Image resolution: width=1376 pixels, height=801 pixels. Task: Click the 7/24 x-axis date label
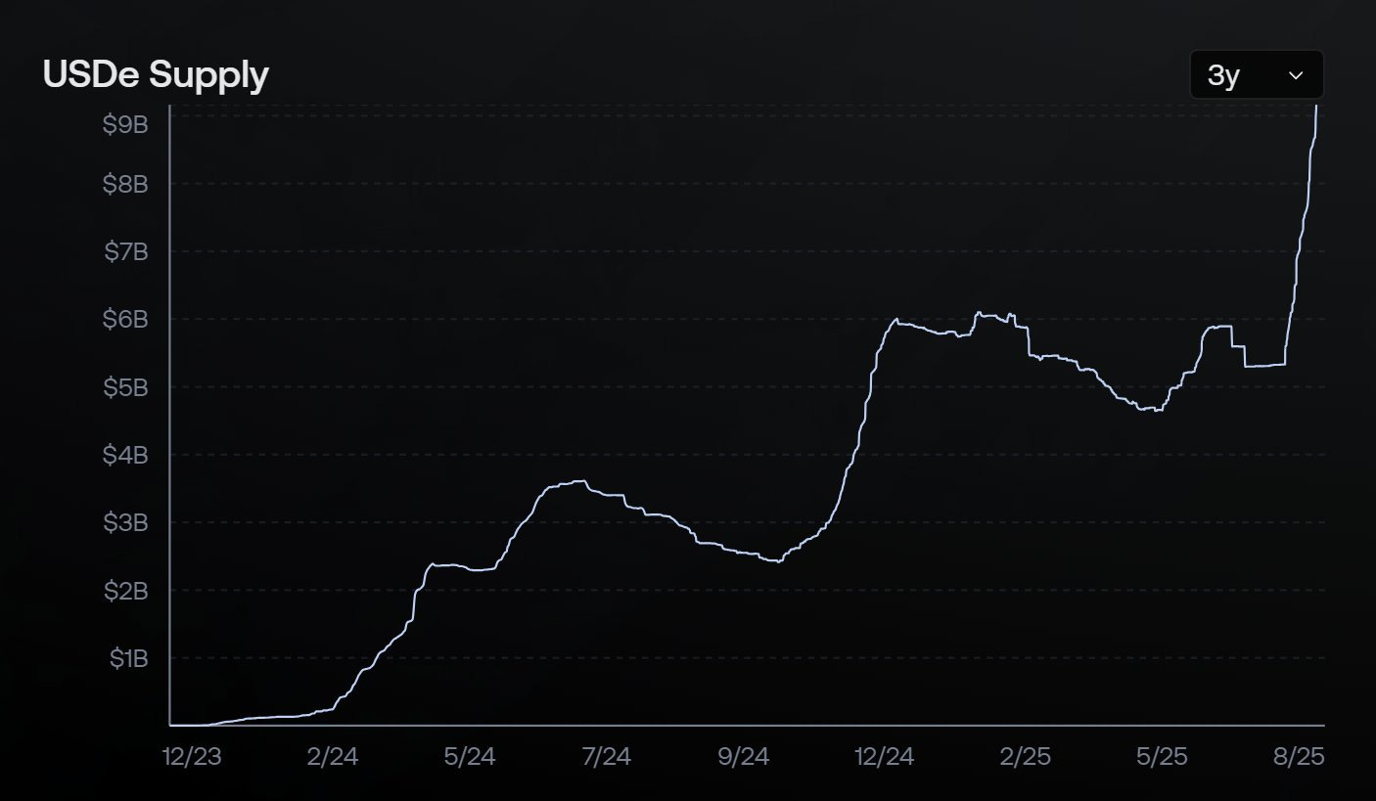coord(607,756)
